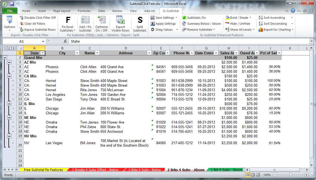Open Free Subtotal Fix Features sheet
The height and width of the screenshot is (180, 316).
click(43, 170)
